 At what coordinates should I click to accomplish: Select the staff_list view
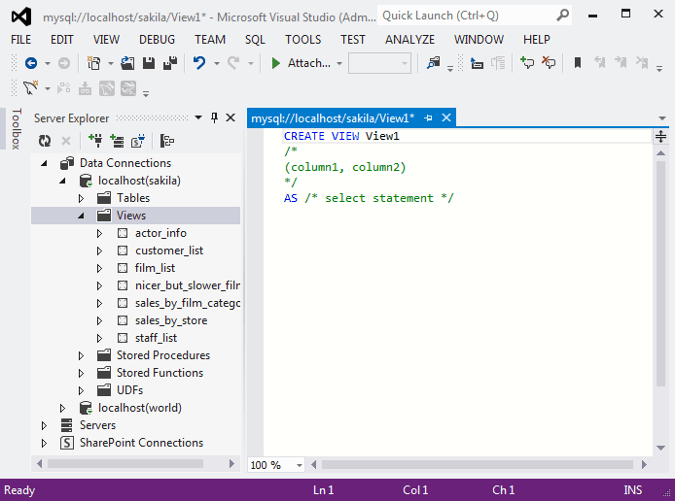tap(156, 338)
